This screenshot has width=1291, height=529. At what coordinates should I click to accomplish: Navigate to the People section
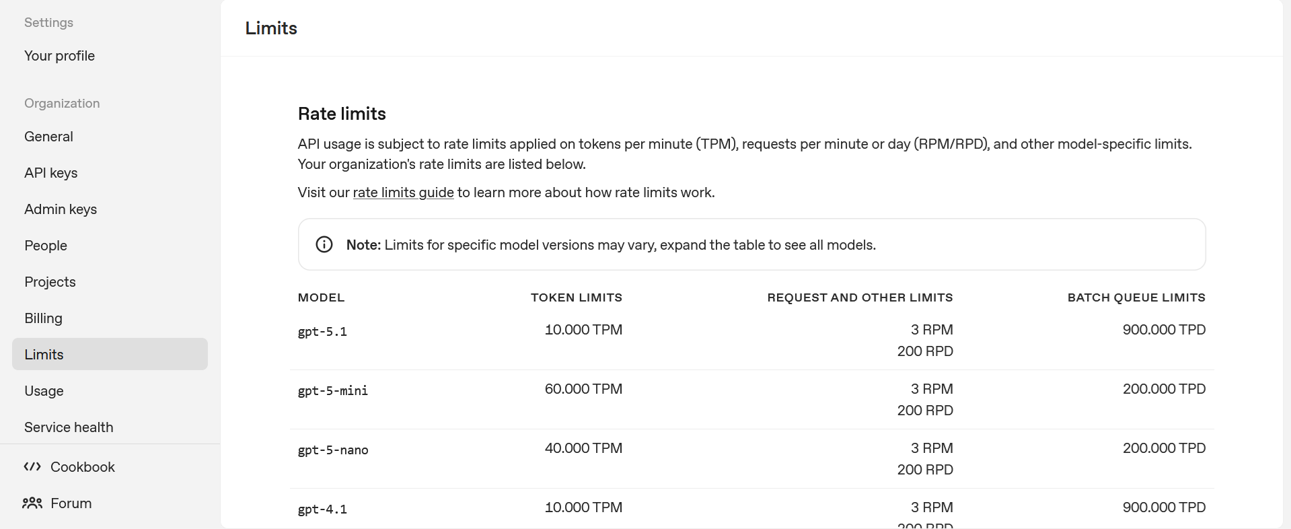tap(46, 246)
